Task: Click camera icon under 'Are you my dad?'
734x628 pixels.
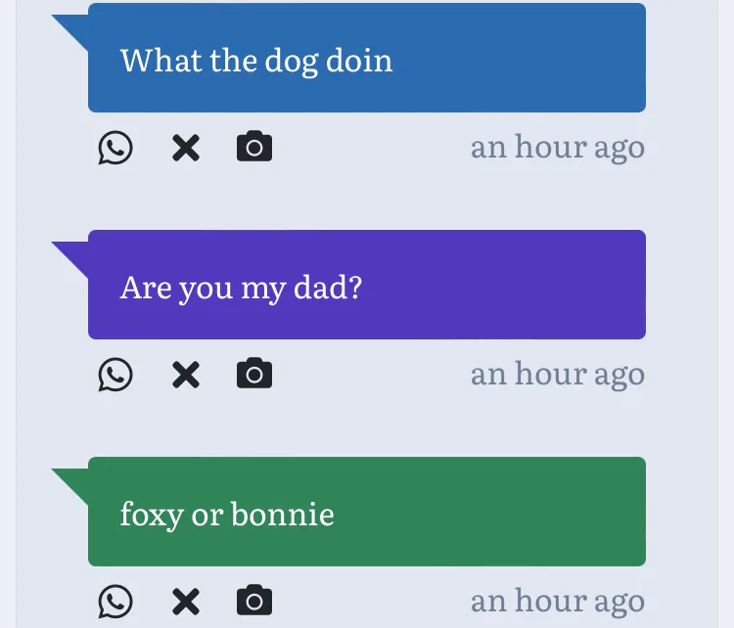Action: pyautogui.click(x=254, y=374)
